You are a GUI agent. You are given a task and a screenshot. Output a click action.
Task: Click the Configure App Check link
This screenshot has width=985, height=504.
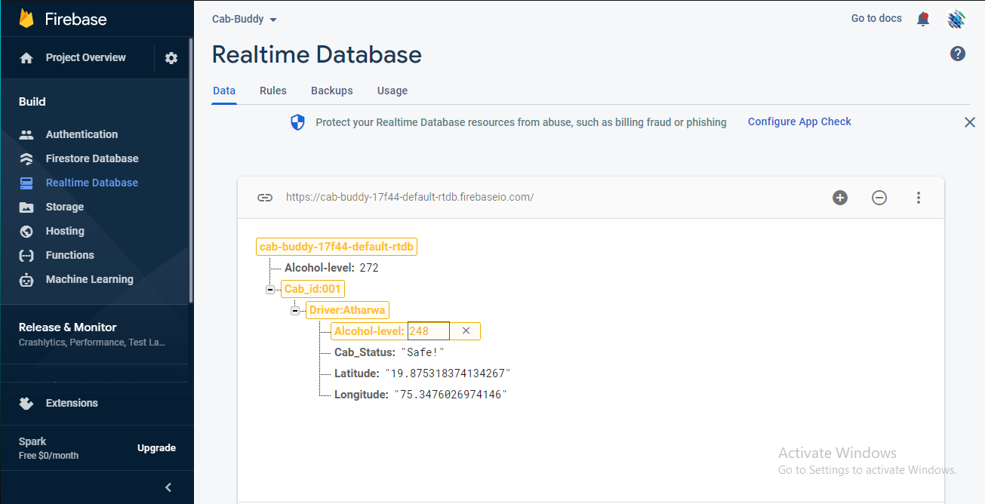(x=799, y=121)
